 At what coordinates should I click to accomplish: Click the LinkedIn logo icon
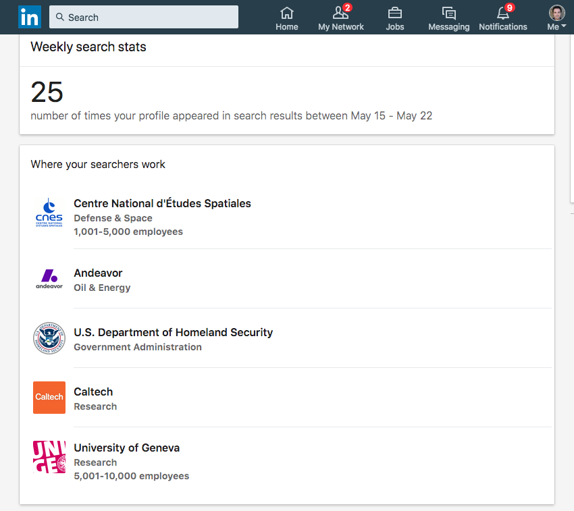coord(29,17)
